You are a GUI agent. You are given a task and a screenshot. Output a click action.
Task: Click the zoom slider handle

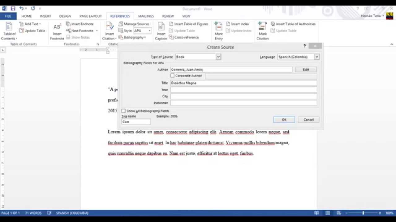[x=363, y=213]
